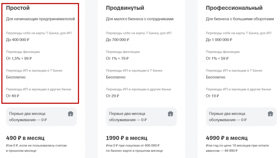Click the Для бизнеса с большими оборотами subtitle
This screenshot has height=158, width=280.
pos(240,19)
